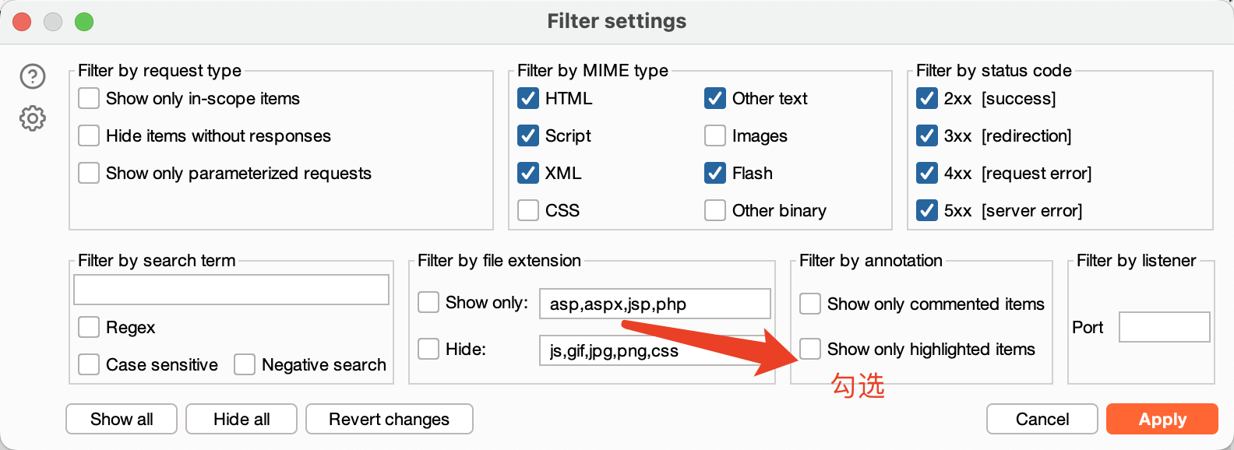1234x450 pixels.
Task: Click the help question mark icon
Action: pos(33,76)
